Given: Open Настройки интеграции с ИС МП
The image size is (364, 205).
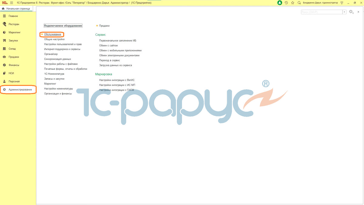Looking at the screenshot, I should (117, 85).
